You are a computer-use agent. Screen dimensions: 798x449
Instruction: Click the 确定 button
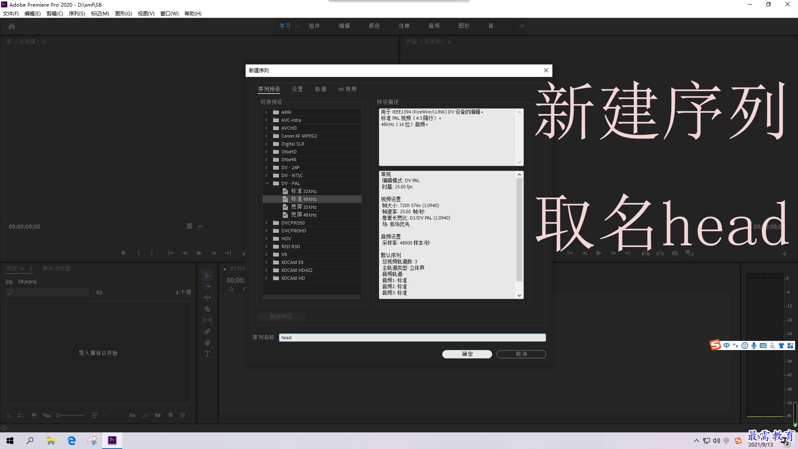[x=467, y=354]
